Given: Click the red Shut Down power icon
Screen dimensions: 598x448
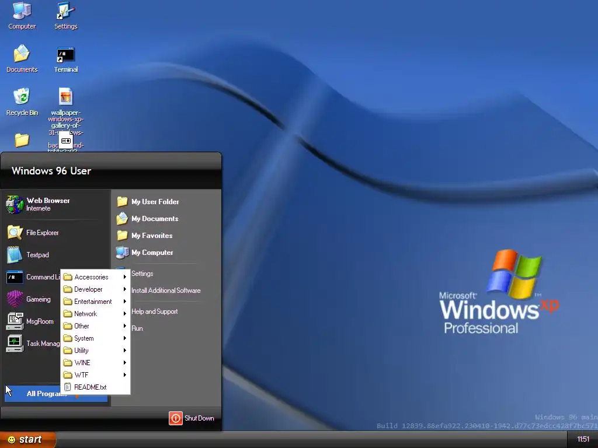Looking at the screenshot, I should (175, 418).
